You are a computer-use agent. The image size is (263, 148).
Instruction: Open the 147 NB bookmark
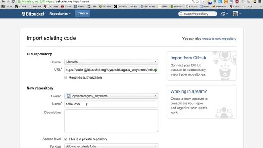click(x=21, y=7)
